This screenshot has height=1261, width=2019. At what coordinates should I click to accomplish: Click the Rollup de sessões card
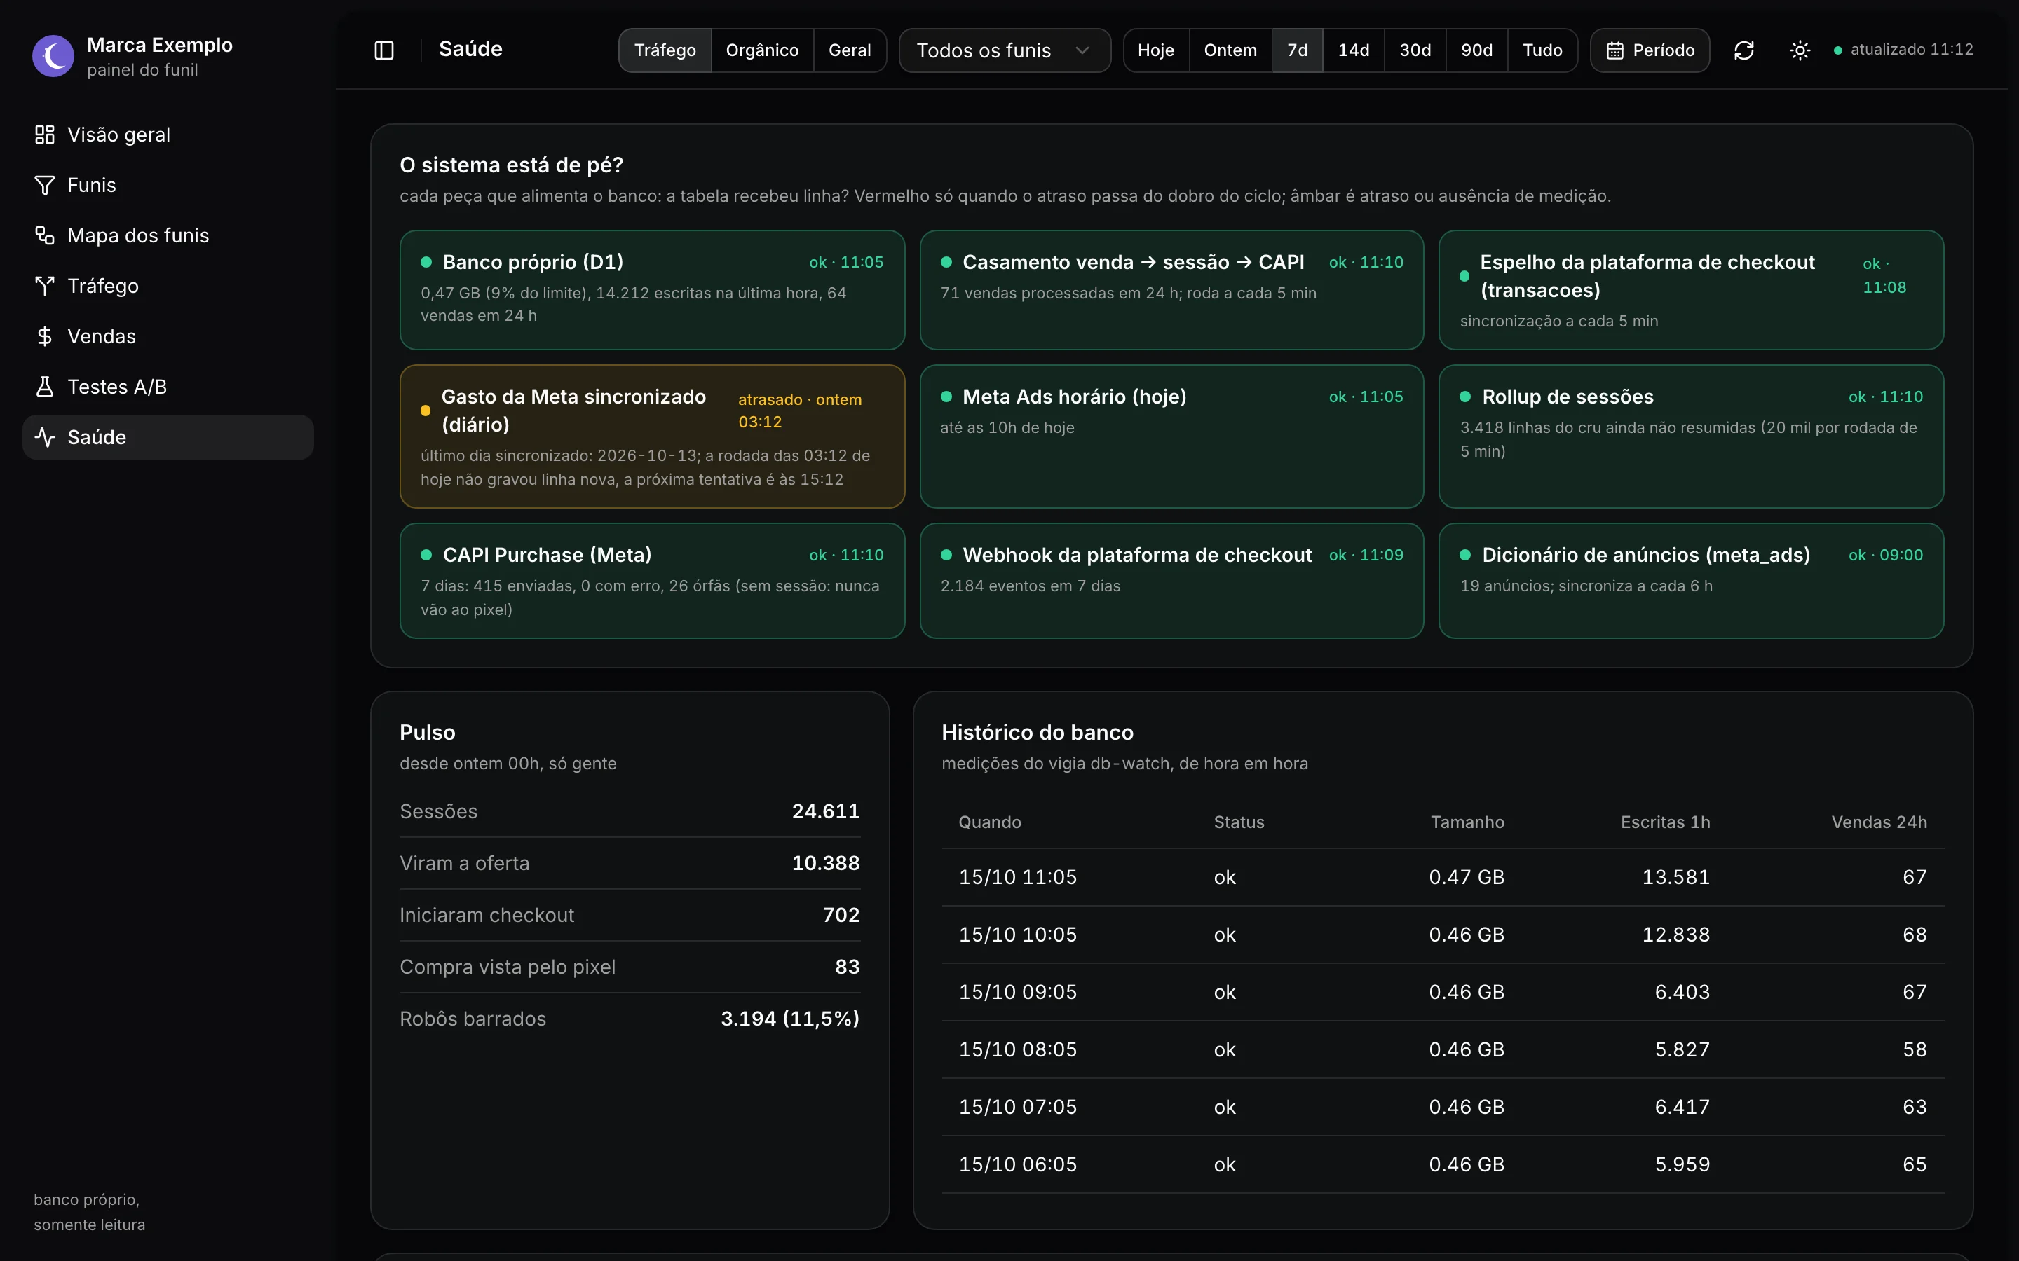pos(1691,436)
